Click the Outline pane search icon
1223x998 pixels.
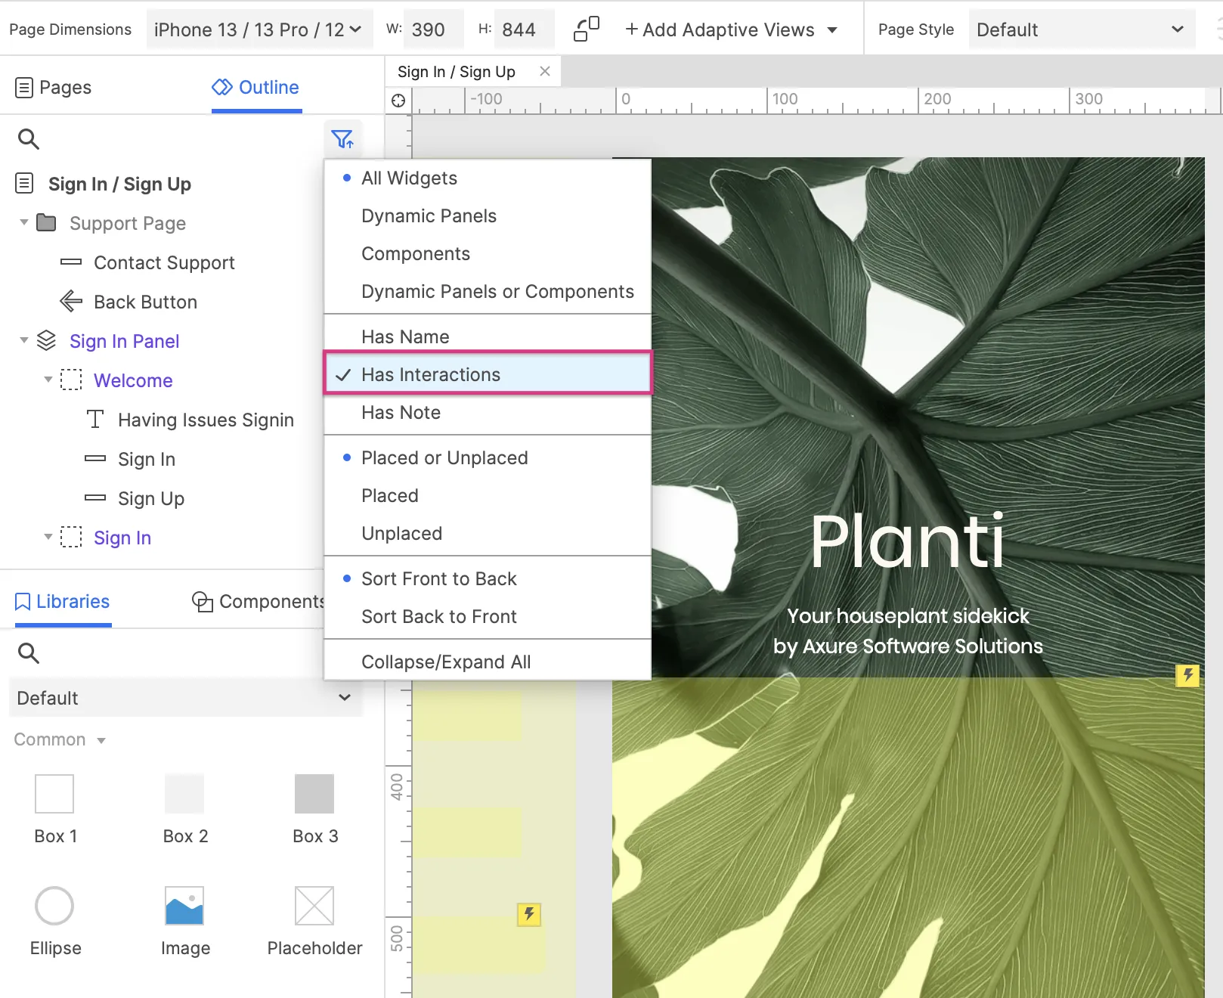click(29, 139)
